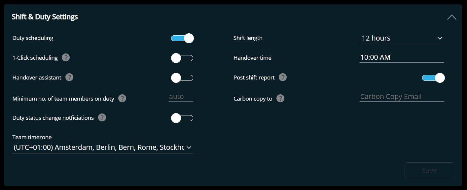Focus the Handover time field showing 10:00 AM
Screen dimensions: 467x190
pyautogui.click(x=402, y=57)
